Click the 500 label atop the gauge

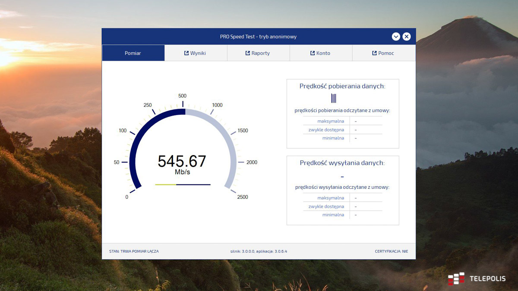point(182,96)
